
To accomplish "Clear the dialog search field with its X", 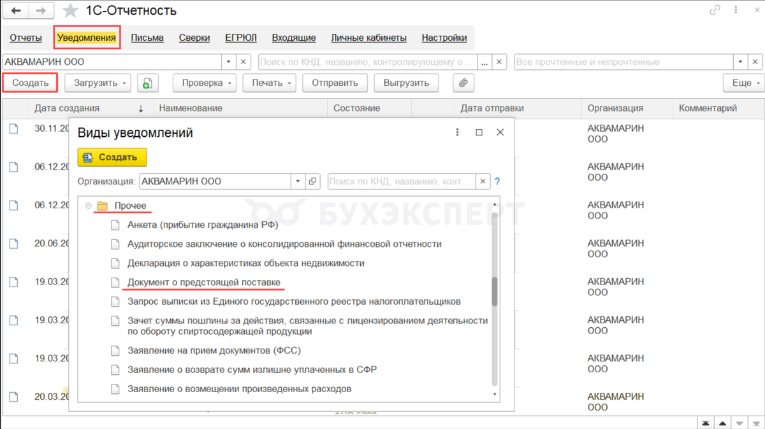I will point(483,181).
